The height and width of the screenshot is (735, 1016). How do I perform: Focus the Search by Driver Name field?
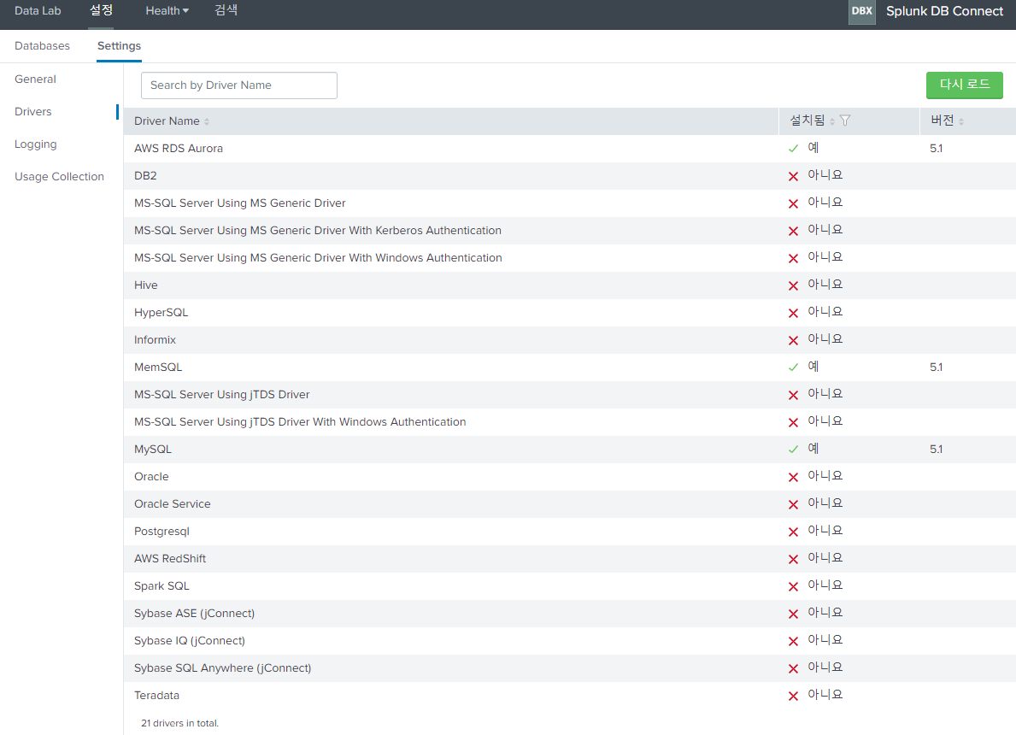(239, 85)
